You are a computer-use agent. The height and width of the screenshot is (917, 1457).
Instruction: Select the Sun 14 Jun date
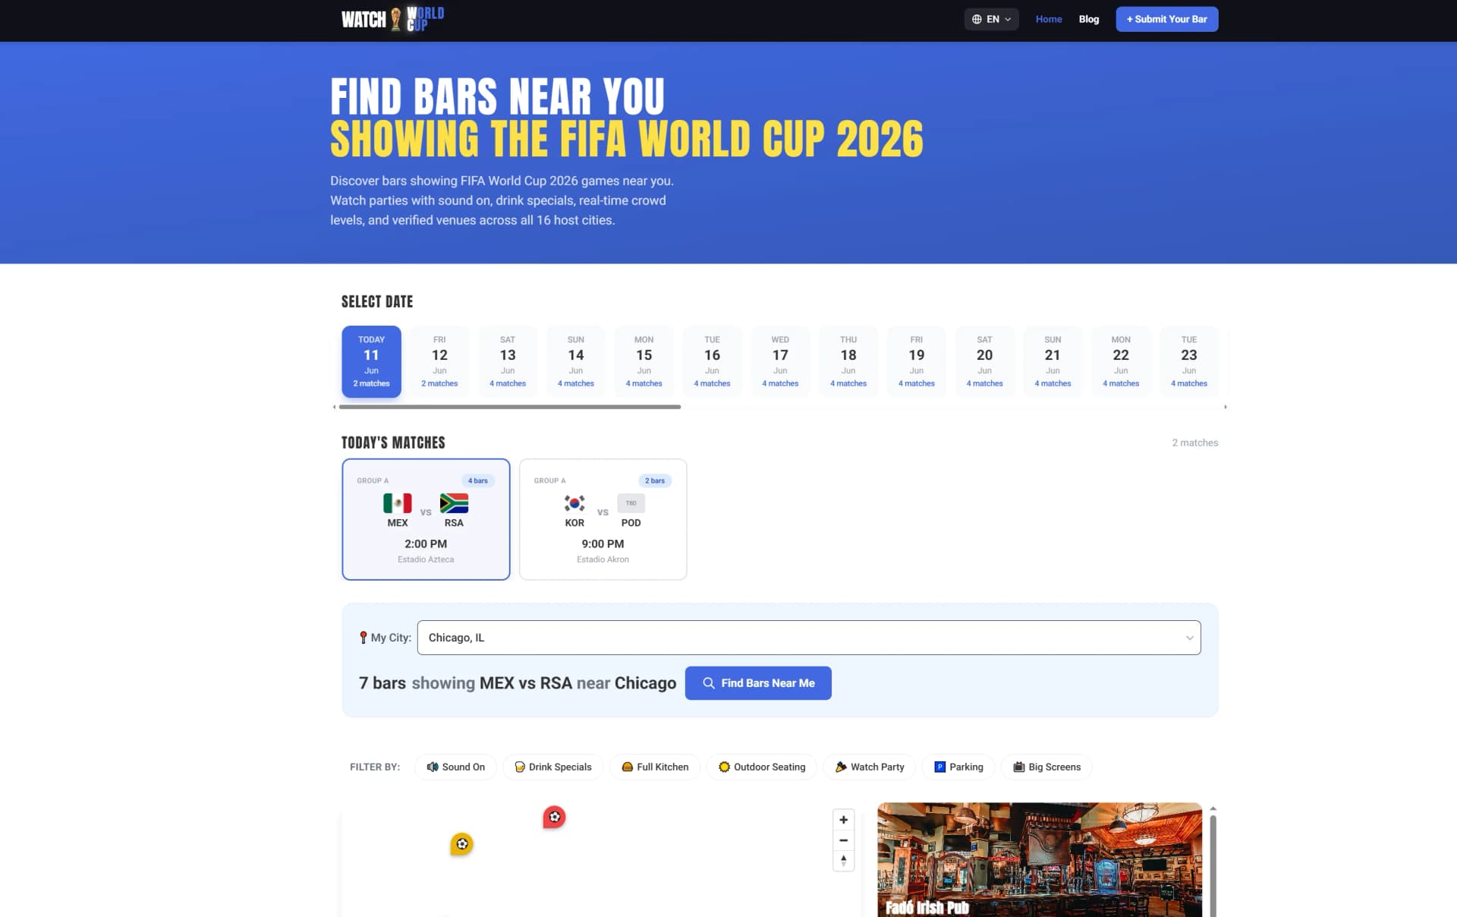click(576, 361)
